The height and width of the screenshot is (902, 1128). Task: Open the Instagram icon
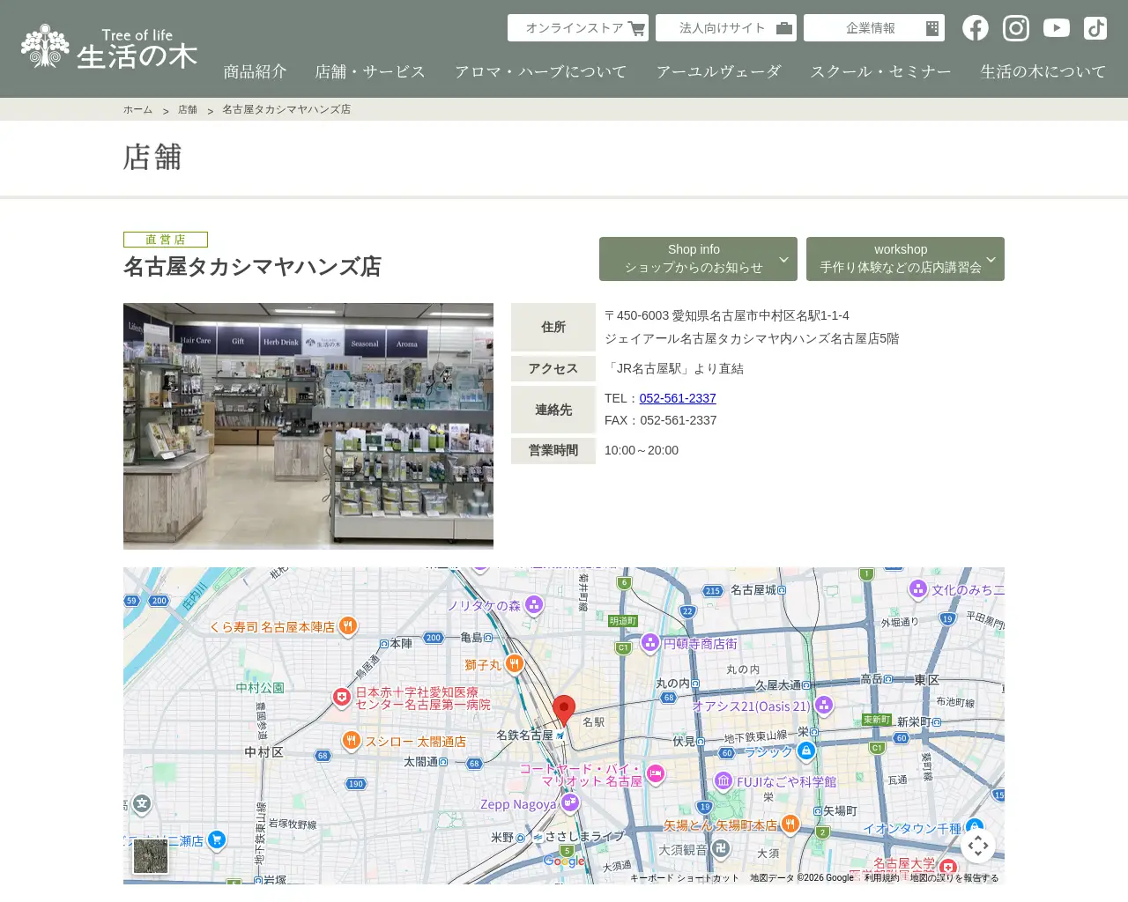(1015, 27)
